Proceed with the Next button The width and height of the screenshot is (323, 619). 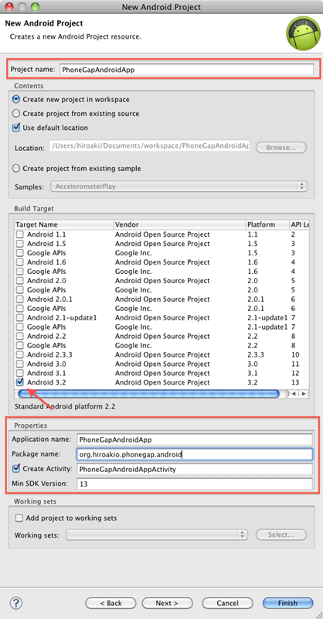[167, 604]
